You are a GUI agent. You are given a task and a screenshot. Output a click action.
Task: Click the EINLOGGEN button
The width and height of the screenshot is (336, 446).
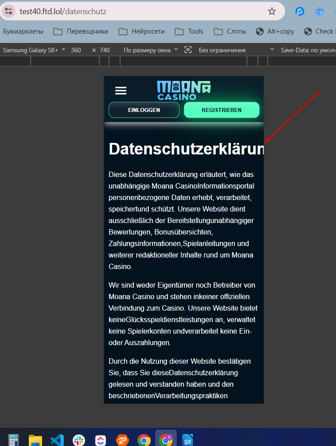[144, 110]
